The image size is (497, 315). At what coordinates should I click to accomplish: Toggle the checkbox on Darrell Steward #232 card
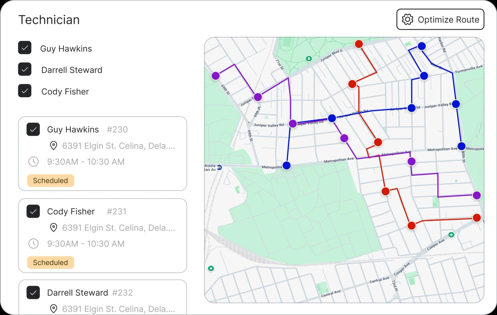33,293
